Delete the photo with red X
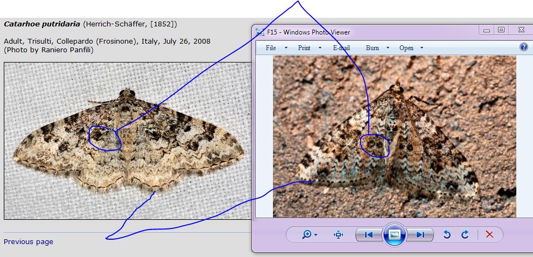This screenshot has width=533, height=257. [489, 234]
